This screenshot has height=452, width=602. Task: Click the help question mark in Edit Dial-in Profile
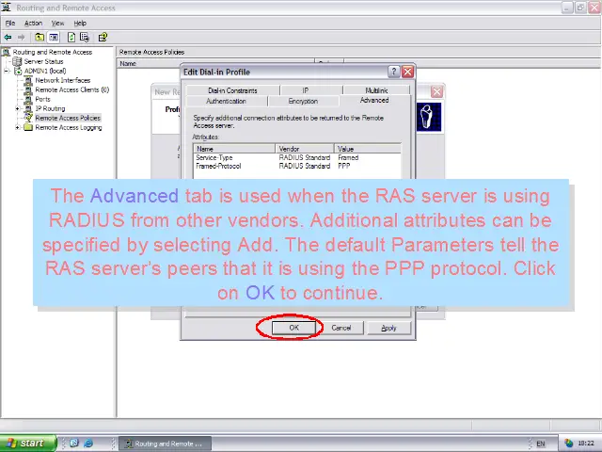point(393,72)
